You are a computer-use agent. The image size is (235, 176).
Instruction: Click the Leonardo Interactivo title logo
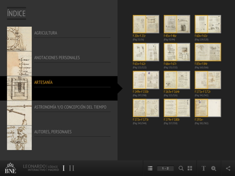click(x=41, y=168)
